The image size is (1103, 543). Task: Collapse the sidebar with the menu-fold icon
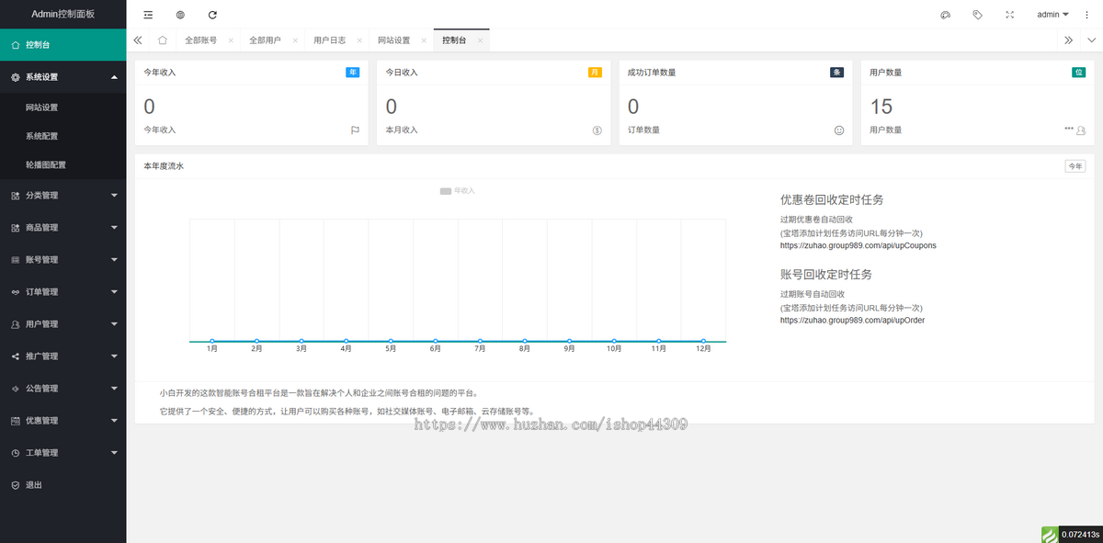pos(149,15)
